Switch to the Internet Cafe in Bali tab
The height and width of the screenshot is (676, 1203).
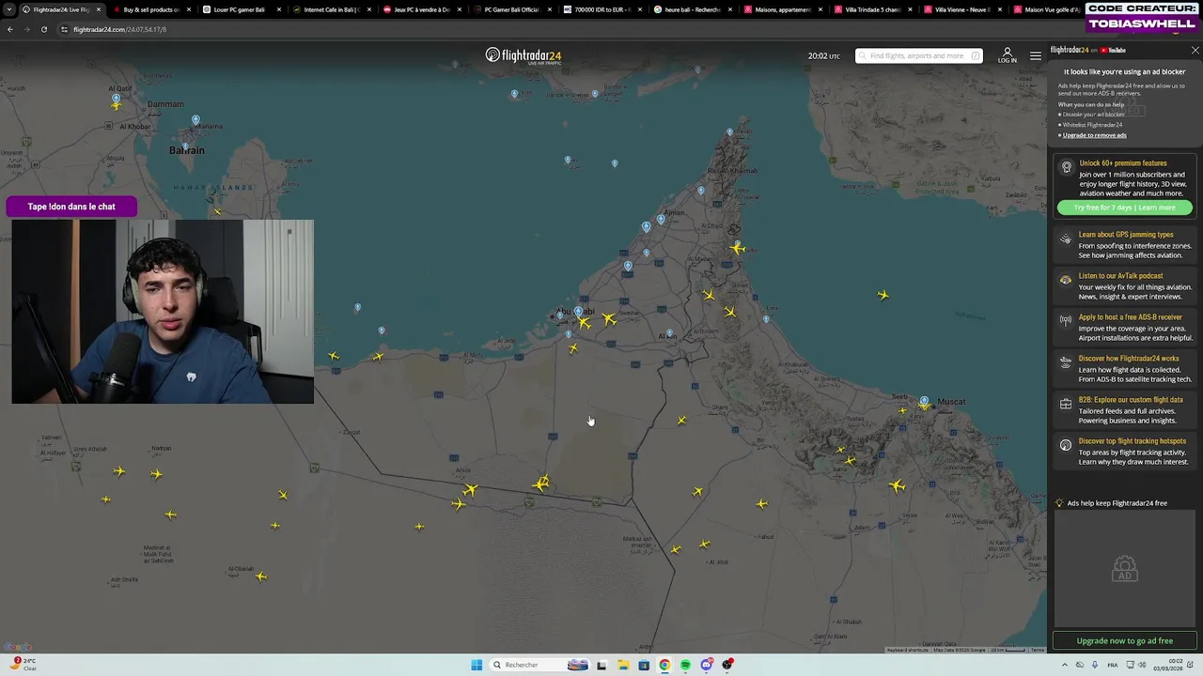pyautogui.click(x=331, y=9)
